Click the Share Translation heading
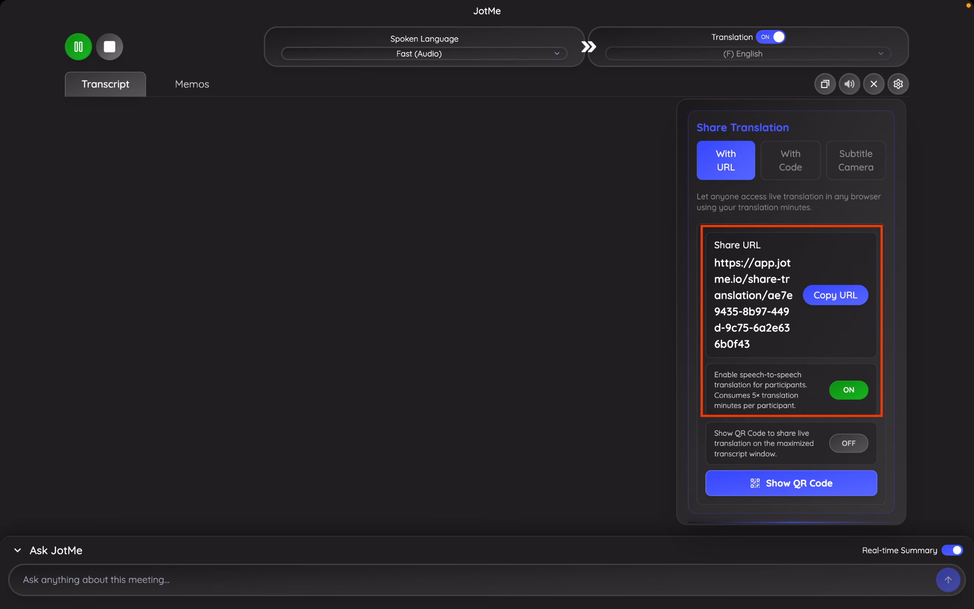This screenshot has width=974, height=609. pos(742,128)
